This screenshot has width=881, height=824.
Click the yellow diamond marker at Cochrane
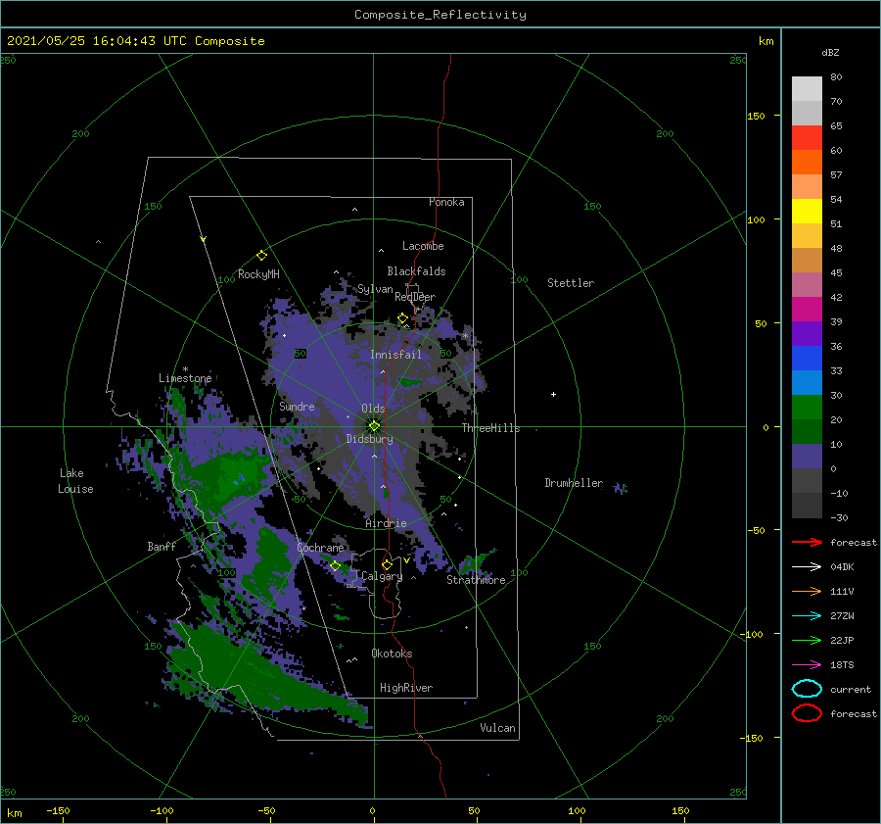point(335,566)
